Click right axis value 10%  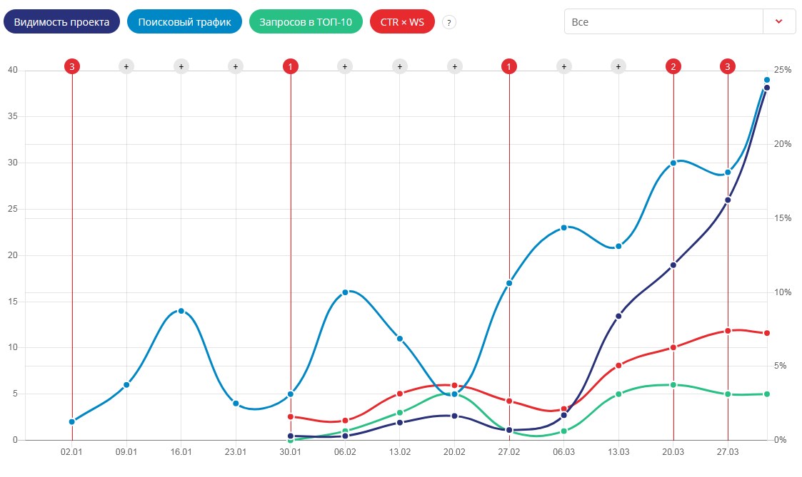point(783,292)
